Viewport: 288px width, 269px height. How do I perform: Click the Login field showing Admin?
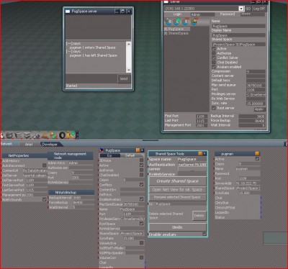202,14
